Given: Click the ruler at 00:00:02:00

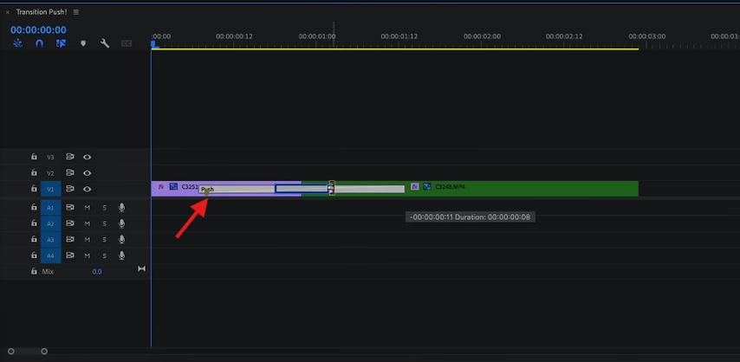Looking at the screenshot, I should point(482,36).
